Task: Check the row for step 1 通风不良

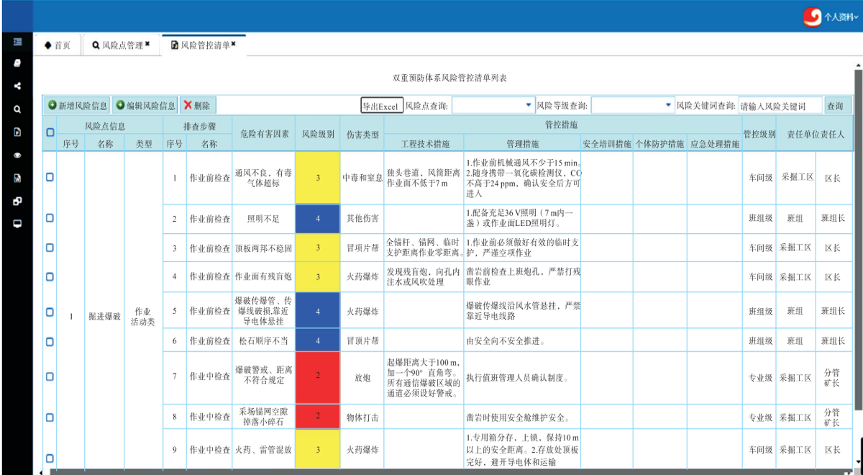Action: (50, 177)
